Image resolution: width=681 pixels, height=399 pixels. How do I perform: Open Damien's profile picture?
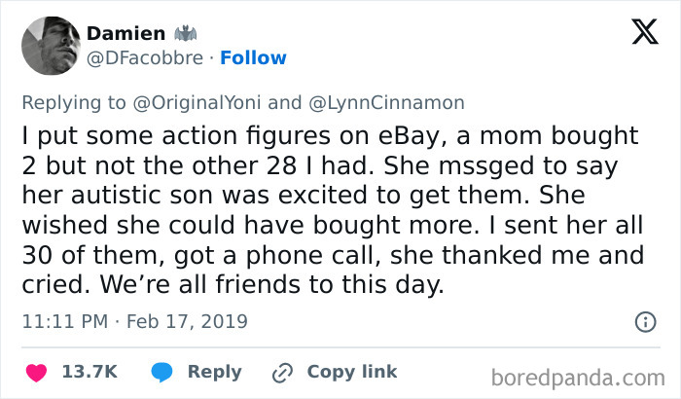click(50, 45)
